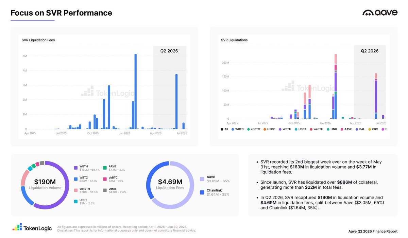Click the 'SVR Liquidations' chart title
Screen dimensions: 408x238
click(234, 40)
